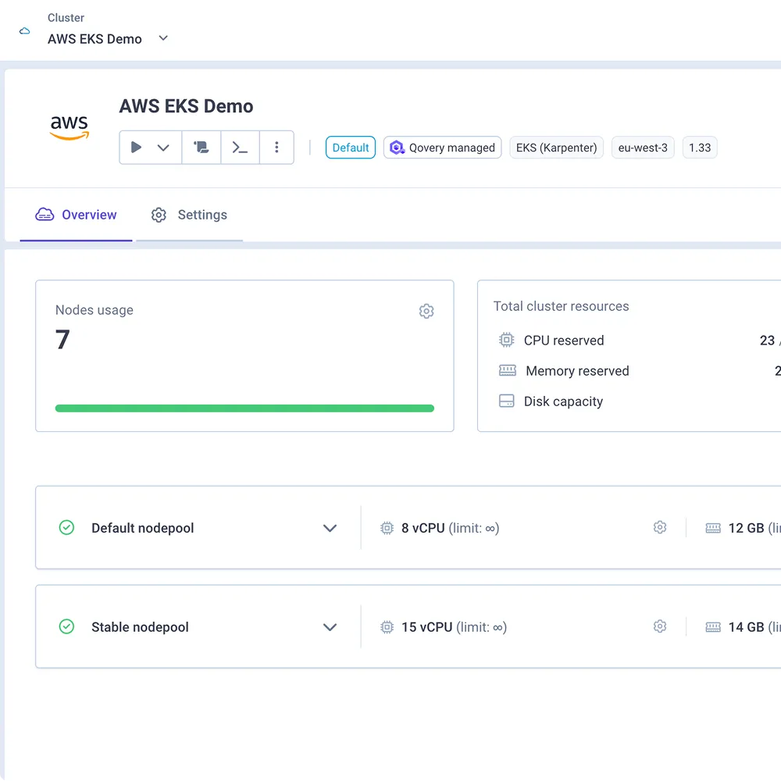Click the memory icon next to 14 GB

(713, 627)
